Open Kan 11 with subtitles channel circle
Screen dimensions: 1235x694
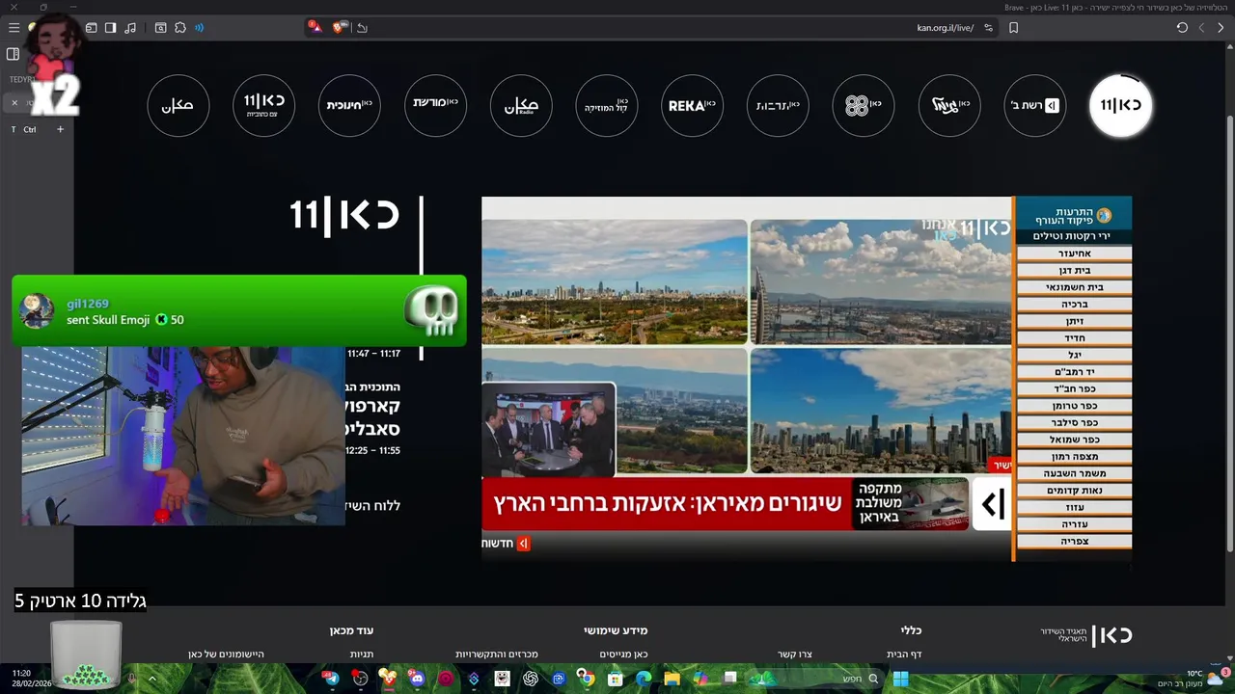[x=264, y=105]
